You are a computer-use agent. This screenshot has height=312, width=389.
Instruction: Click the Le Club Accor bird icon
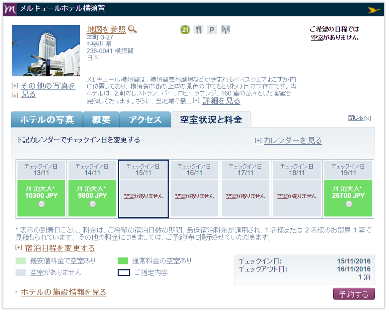coord(374,10)
